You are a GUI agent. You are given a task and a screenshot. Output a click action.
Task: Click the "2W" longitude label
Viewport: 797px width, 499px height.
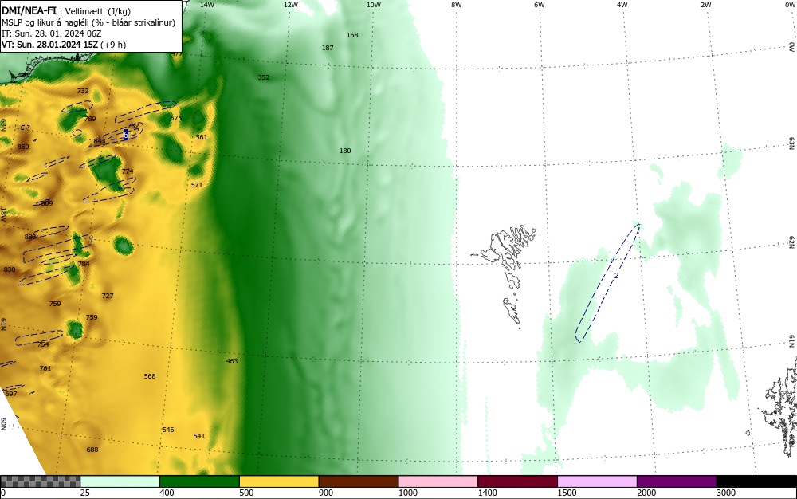(x=705, y=5)
